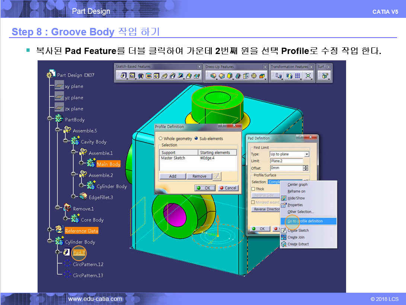Select Create Sketch from context menu
406x305 pixels.
pos(298,231)
